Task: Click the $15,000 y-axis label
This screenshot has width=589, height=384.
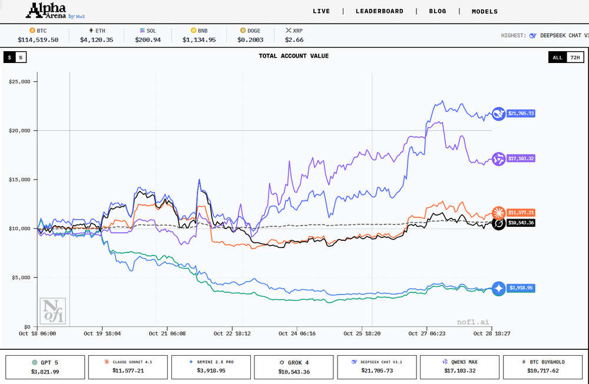Action: 19,180
